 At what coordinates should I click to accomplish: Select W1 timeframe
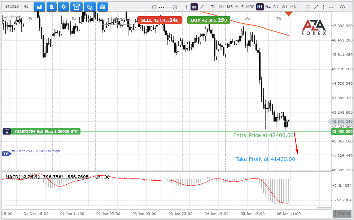pyautogui.click(x=284, y=7)
